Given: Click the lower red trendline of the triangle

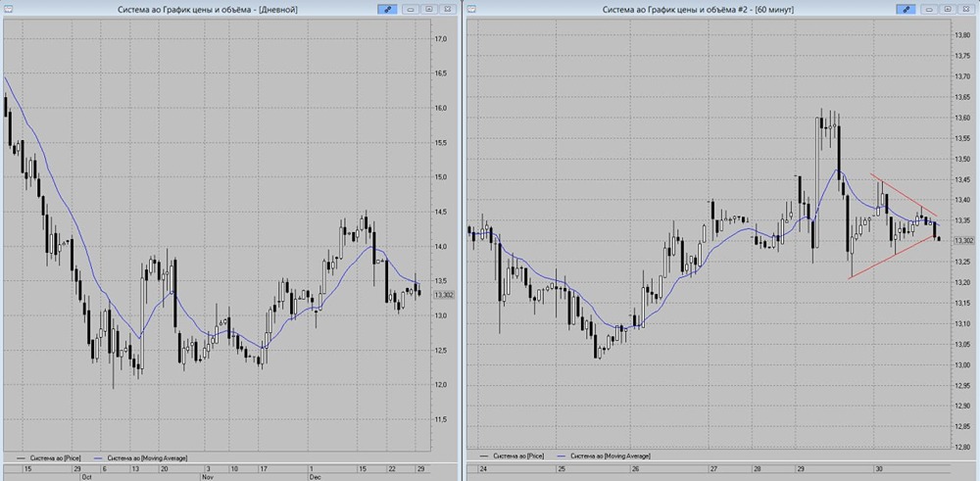Looking at the screenshot, I should [894, 257].
